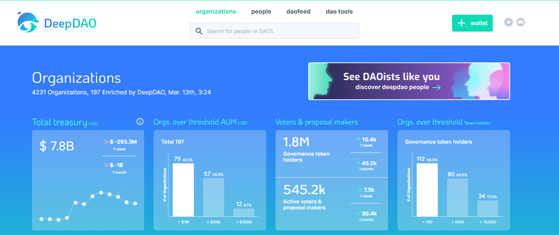The width and height of the screenshot is (559, 235).
Task: Click the Orgs. over threshold AUM heading
Action: pos(200,122)
